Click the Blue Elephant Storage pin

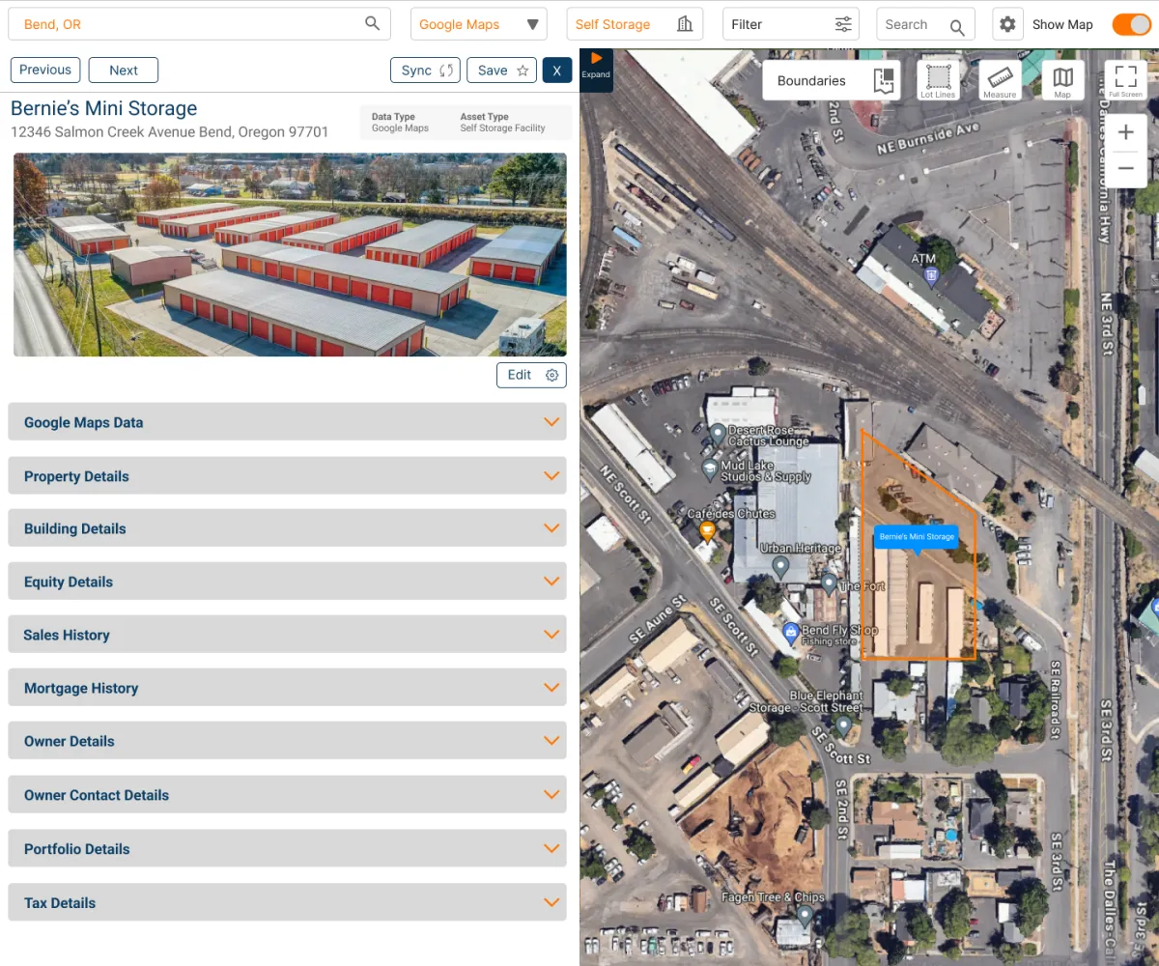pos(844,724)
